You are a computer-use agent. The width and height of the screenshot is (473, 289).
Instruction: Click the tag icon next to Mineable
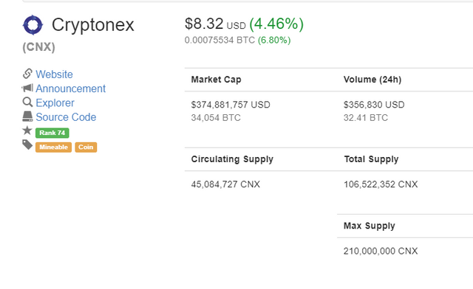point(27,144)
